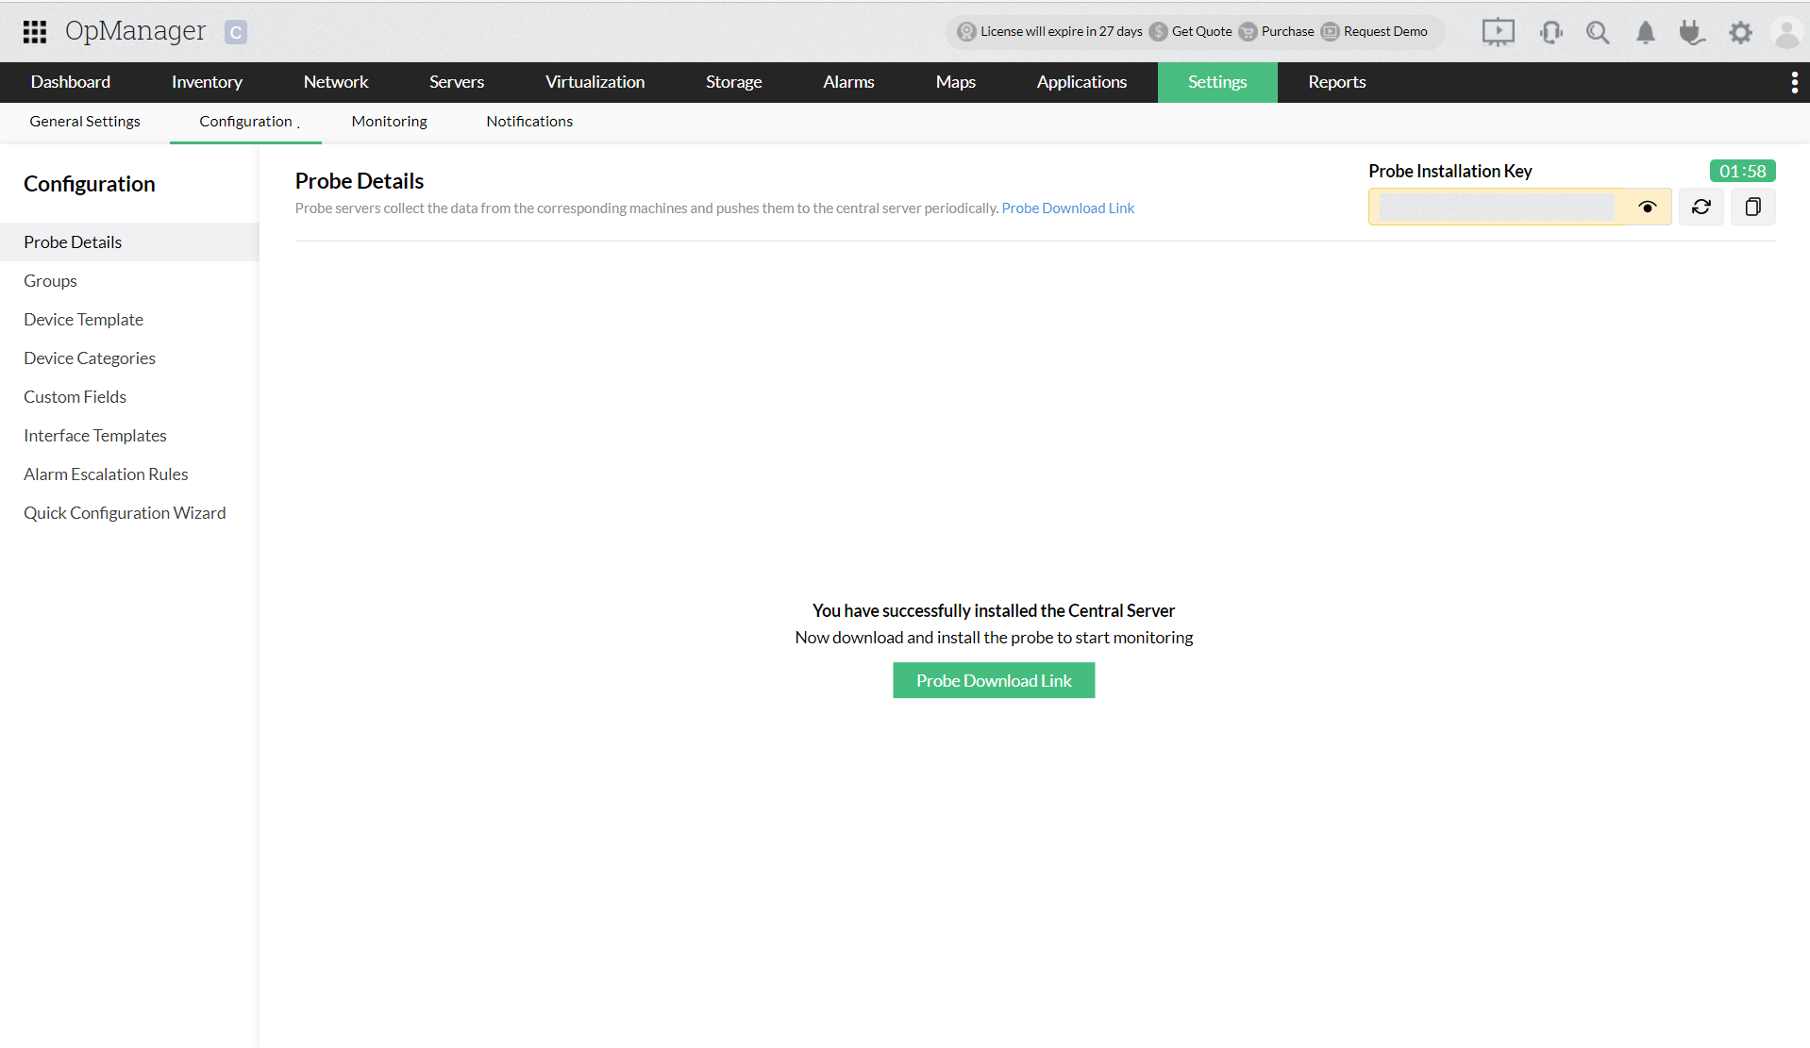Switch to the Applications tab
1810x1048 pixels.
coord(1082,82)
